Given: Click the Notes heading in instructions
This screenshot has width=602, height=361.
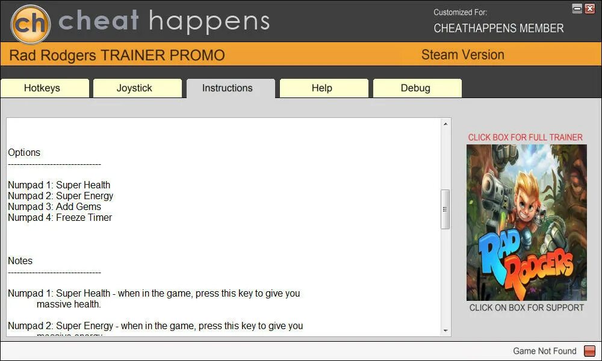Looking at the screenshot, I should click(20, 261).
